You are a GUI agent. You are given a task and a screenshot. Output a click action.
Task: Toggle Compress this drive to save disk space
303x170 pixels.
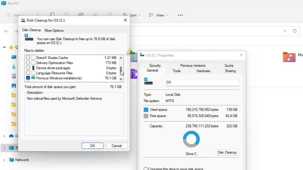click(145, 169)
